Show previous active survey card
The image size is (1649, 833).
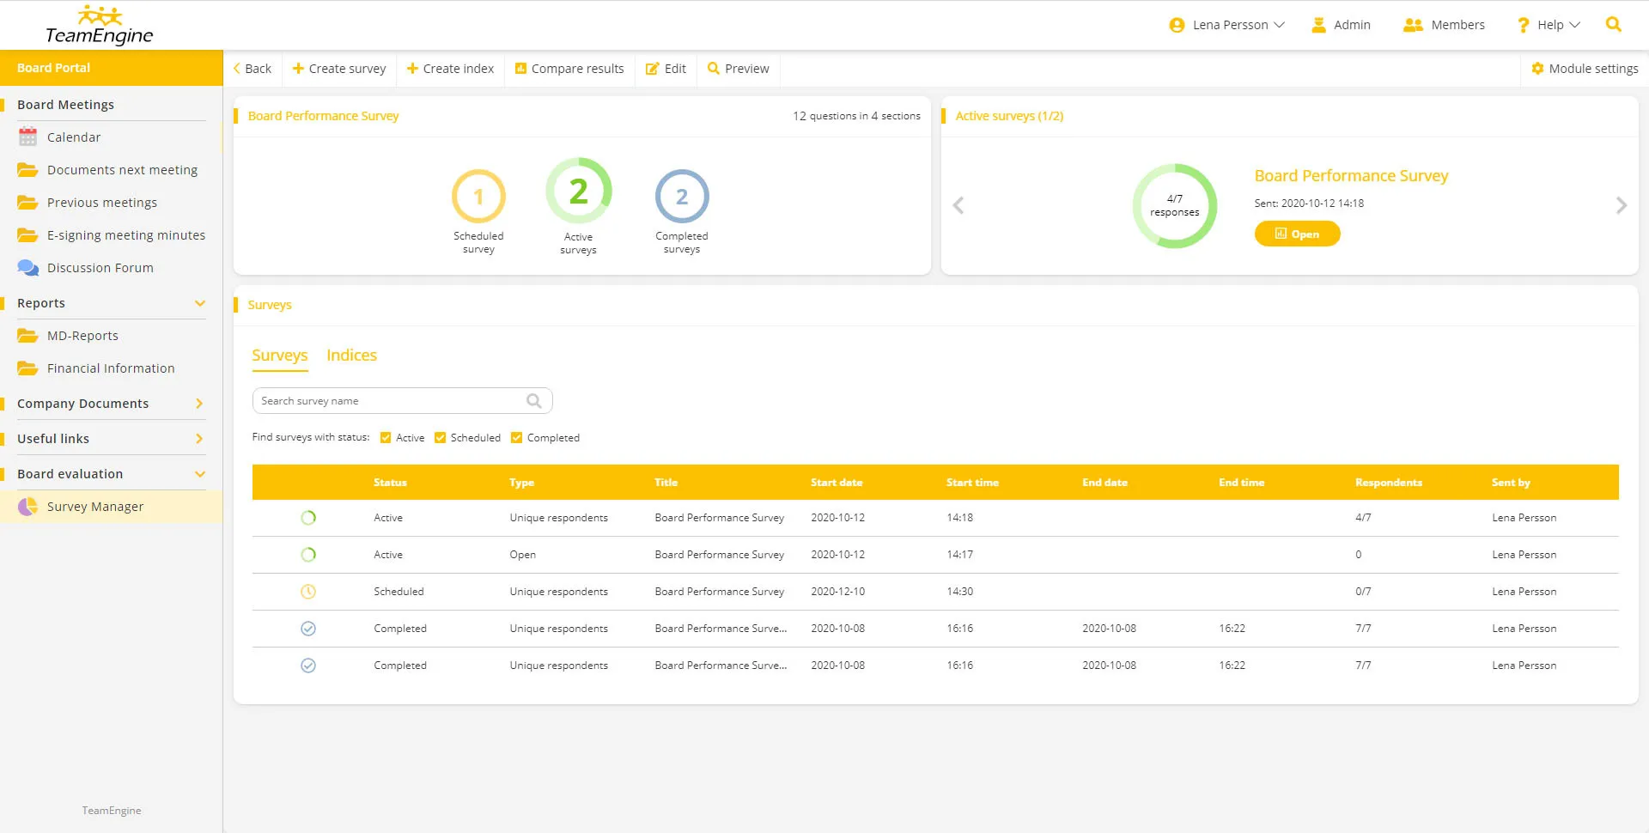pos(958,205)
